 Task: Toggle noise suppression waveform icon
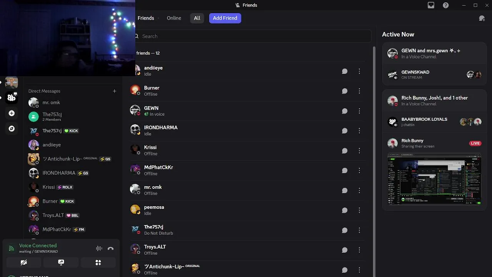click(99, 249)
